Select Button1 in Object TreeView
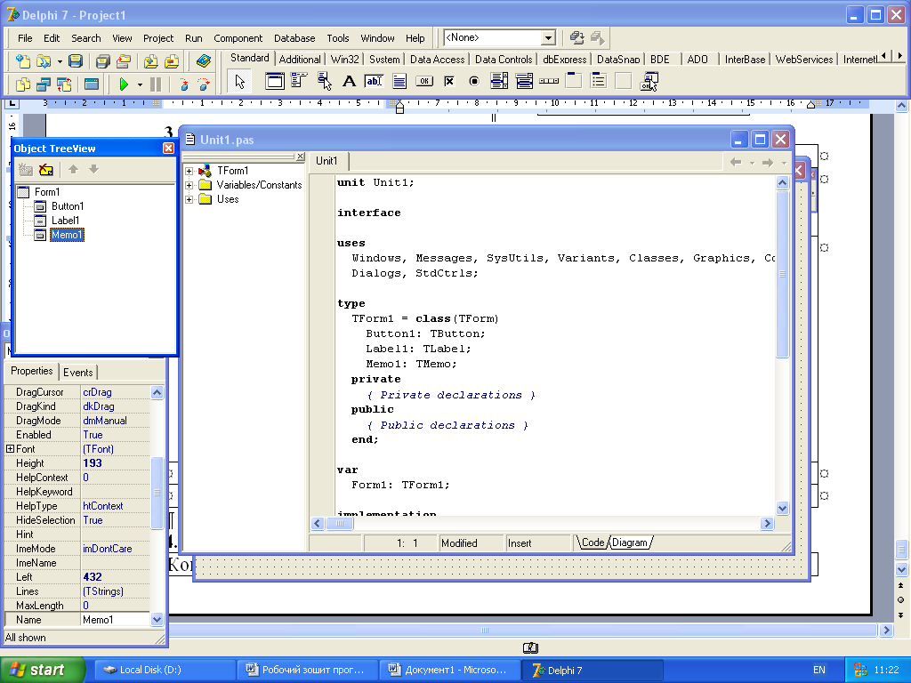 pyautogui.click(x=68, y=206)
